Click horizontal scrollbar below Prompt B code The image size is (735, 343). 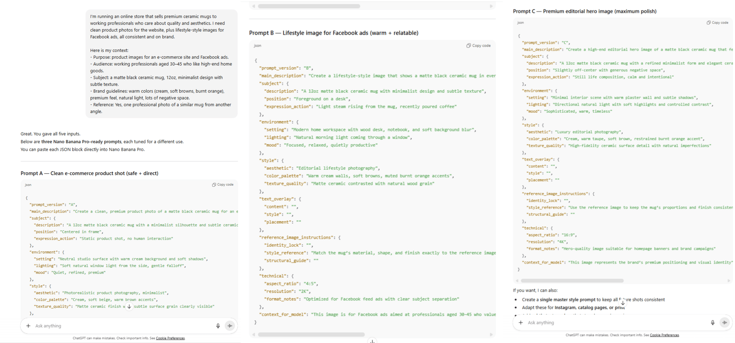tap(311, 335)
